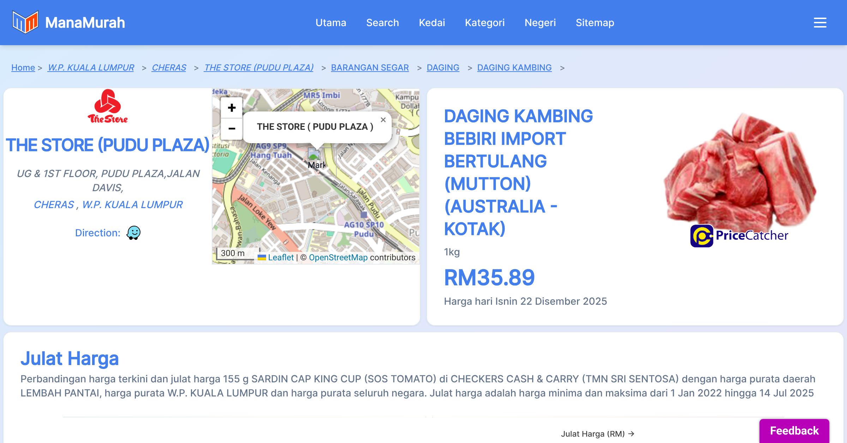This screenshot has width=847, height=443.
Task: Open the Negeri navigation item
Action: tap(540, 23)
